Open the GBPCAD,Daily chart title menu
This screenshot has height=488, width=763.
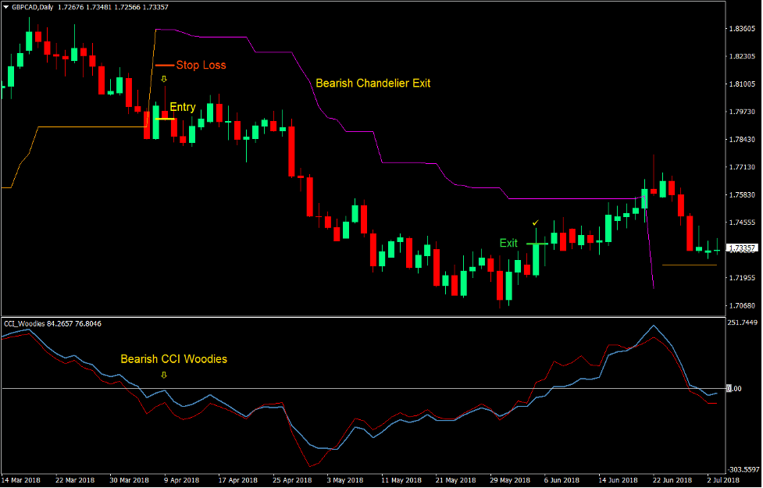point(31,6)
